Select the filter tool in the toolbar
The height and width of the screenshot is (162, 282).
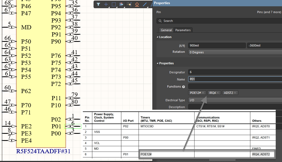click(x=98, y=4)
